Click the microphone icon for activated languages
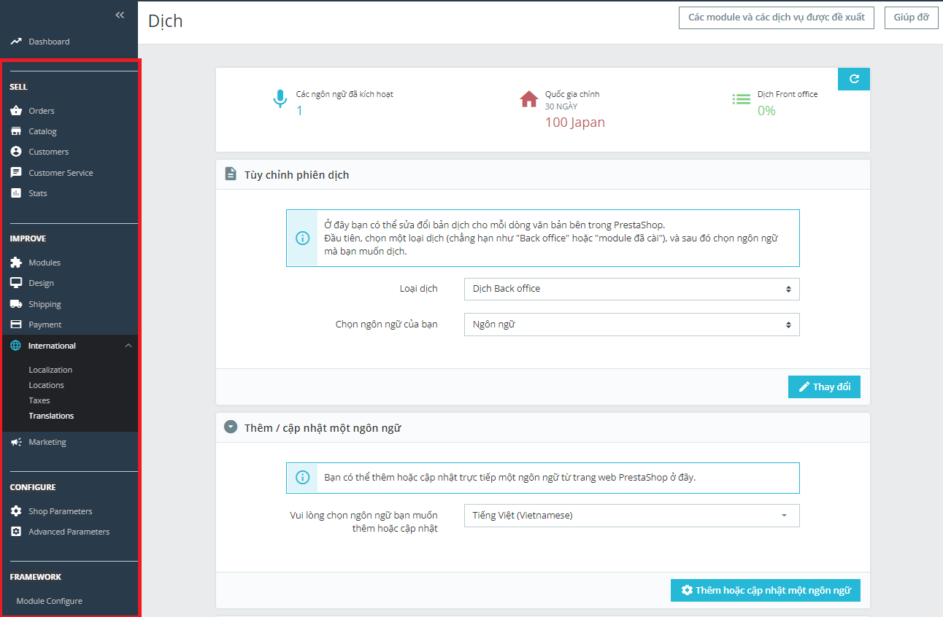Viewport: 943px width, 617px height. pyautogui.click(x=280, y=99)
